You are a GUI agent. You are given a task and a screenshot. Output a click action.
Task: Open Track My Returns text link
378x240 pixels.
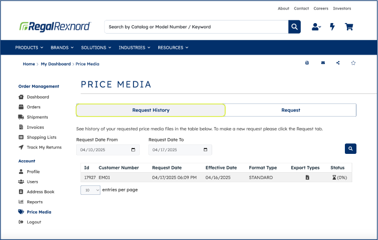coord(44,148)
